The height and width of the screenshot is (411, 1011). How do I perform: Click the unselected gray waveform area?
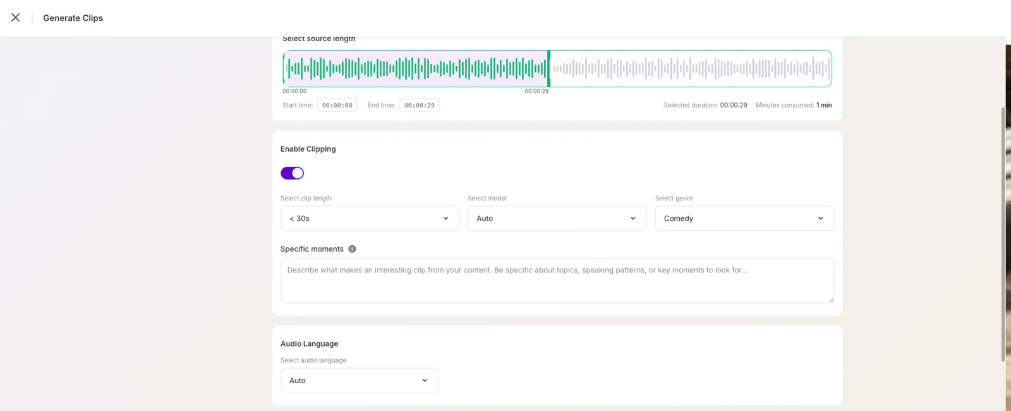click(x=691, y=68)
